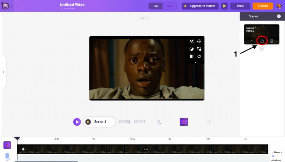Open the canvas zoom percentage dropdown

click(143, 18)
